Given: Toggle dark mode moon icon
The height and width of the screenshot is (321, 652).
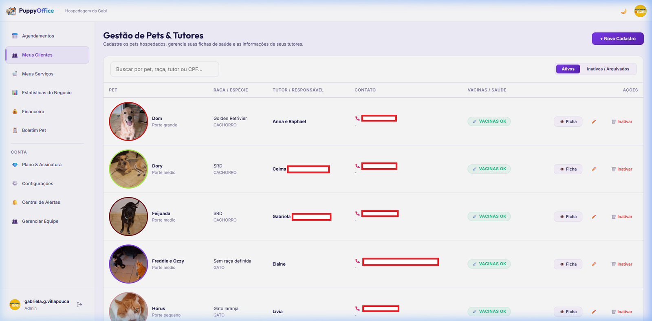Looking at the screenshot, I should pyautogui.click(x=623, y=11).
